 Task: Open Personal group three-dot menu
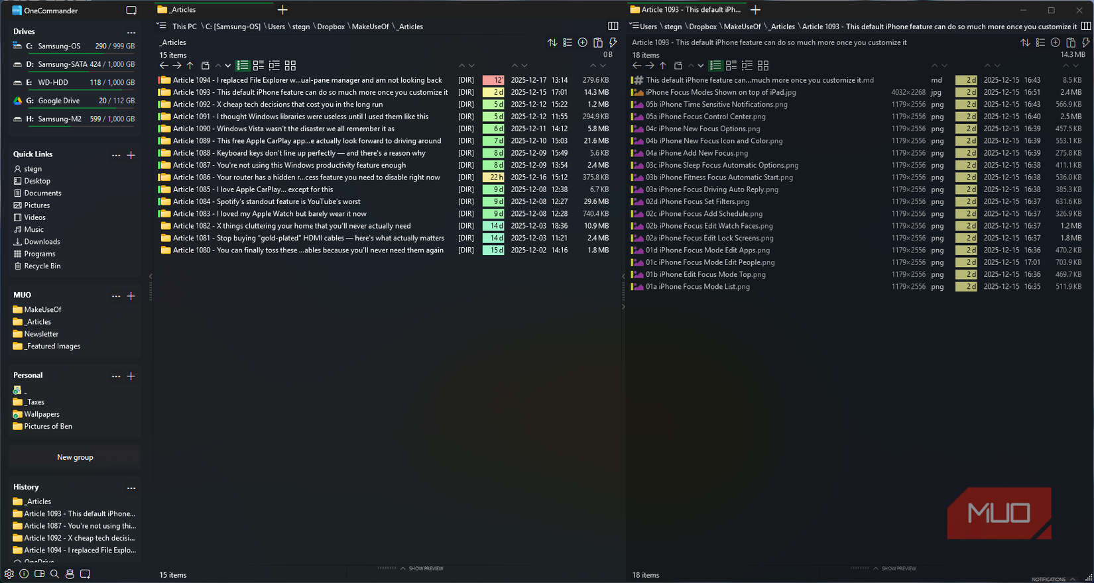coord(116,376)
